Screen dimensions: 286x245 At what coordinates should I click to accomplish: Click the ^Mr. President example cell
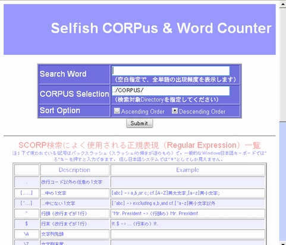tap(188, 213)
